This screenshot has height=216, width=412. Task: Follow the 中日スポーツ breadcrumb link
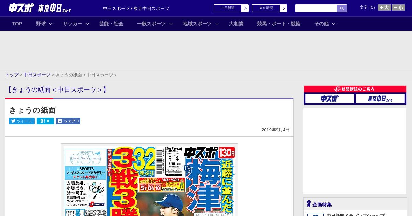37,75
